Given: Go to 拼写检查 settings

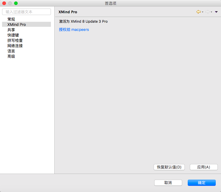Looking at the screenshot, I should coord(15,40).
